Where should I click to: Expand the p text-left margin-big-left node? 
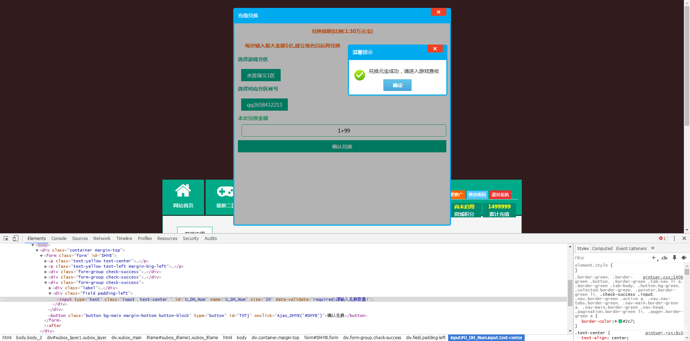pos(46,266)
